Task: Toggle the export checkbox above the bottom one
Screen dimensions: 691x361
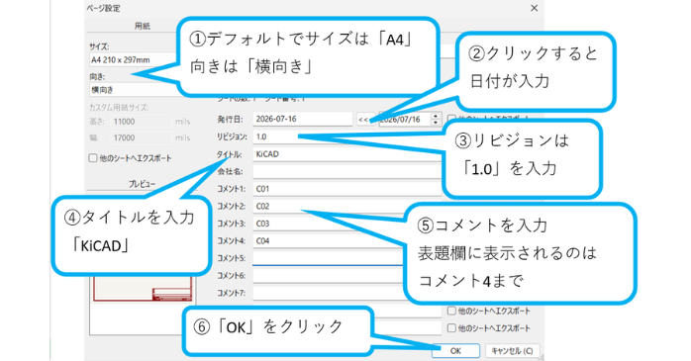Action: (451, 311)
